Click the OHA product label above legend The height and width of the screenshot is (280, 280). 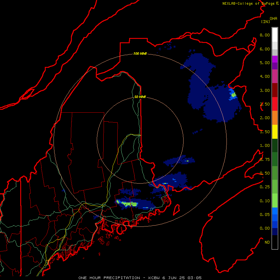point(273,19)
